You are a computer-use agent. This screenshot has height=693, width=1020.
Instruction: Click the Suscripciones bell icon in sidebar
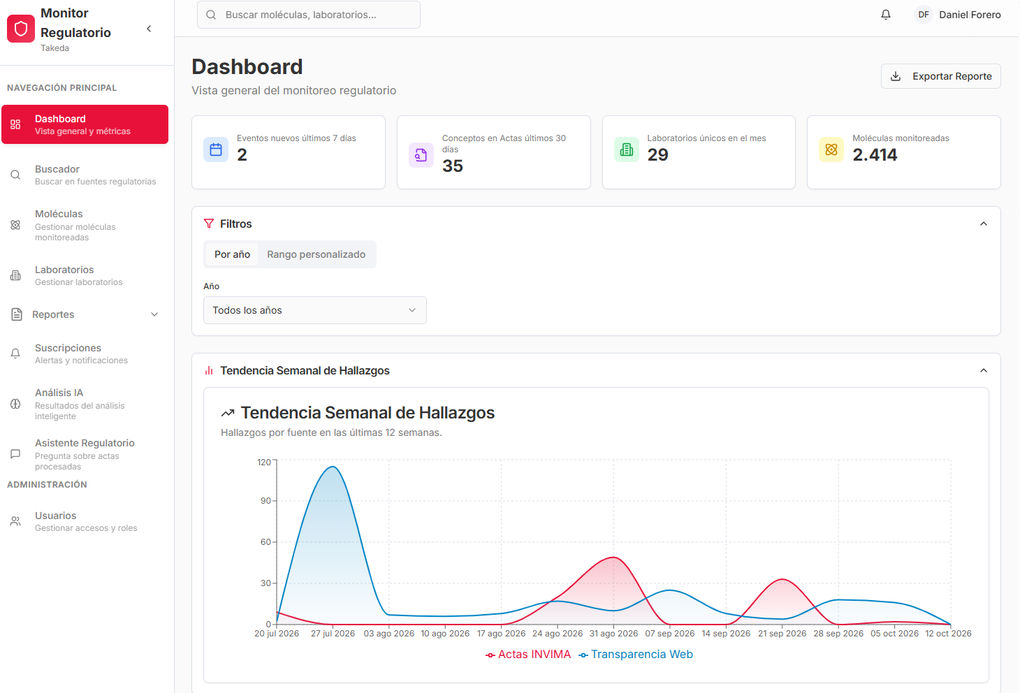click(15, 353)
